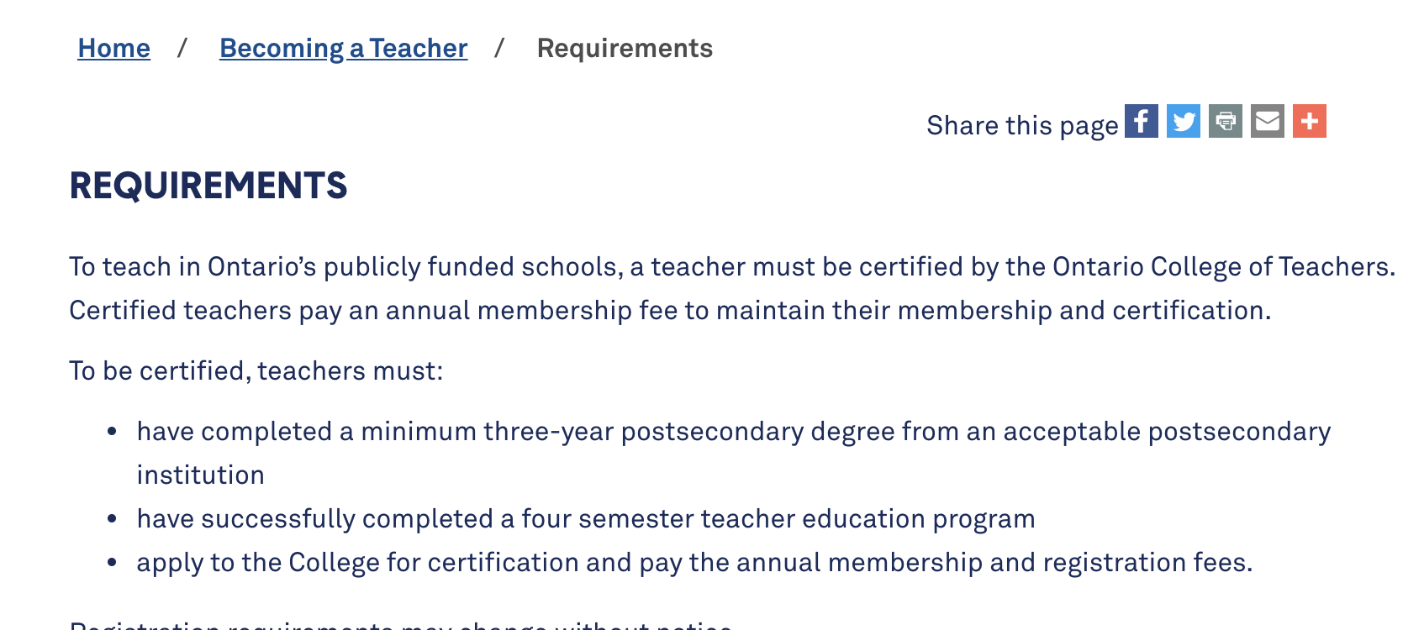The height and width of the screenshot is (630, 1424).
Task: Click the Share this page label
Action: pyautogui.click(x=1022, y=125)
